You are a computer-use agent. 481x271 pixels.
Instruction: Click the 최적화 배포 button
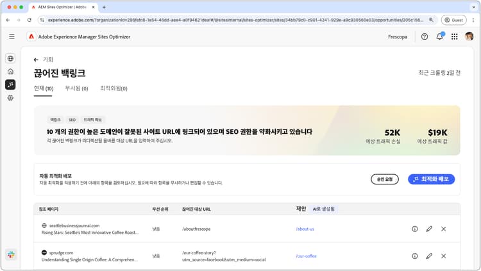[432, 179]
